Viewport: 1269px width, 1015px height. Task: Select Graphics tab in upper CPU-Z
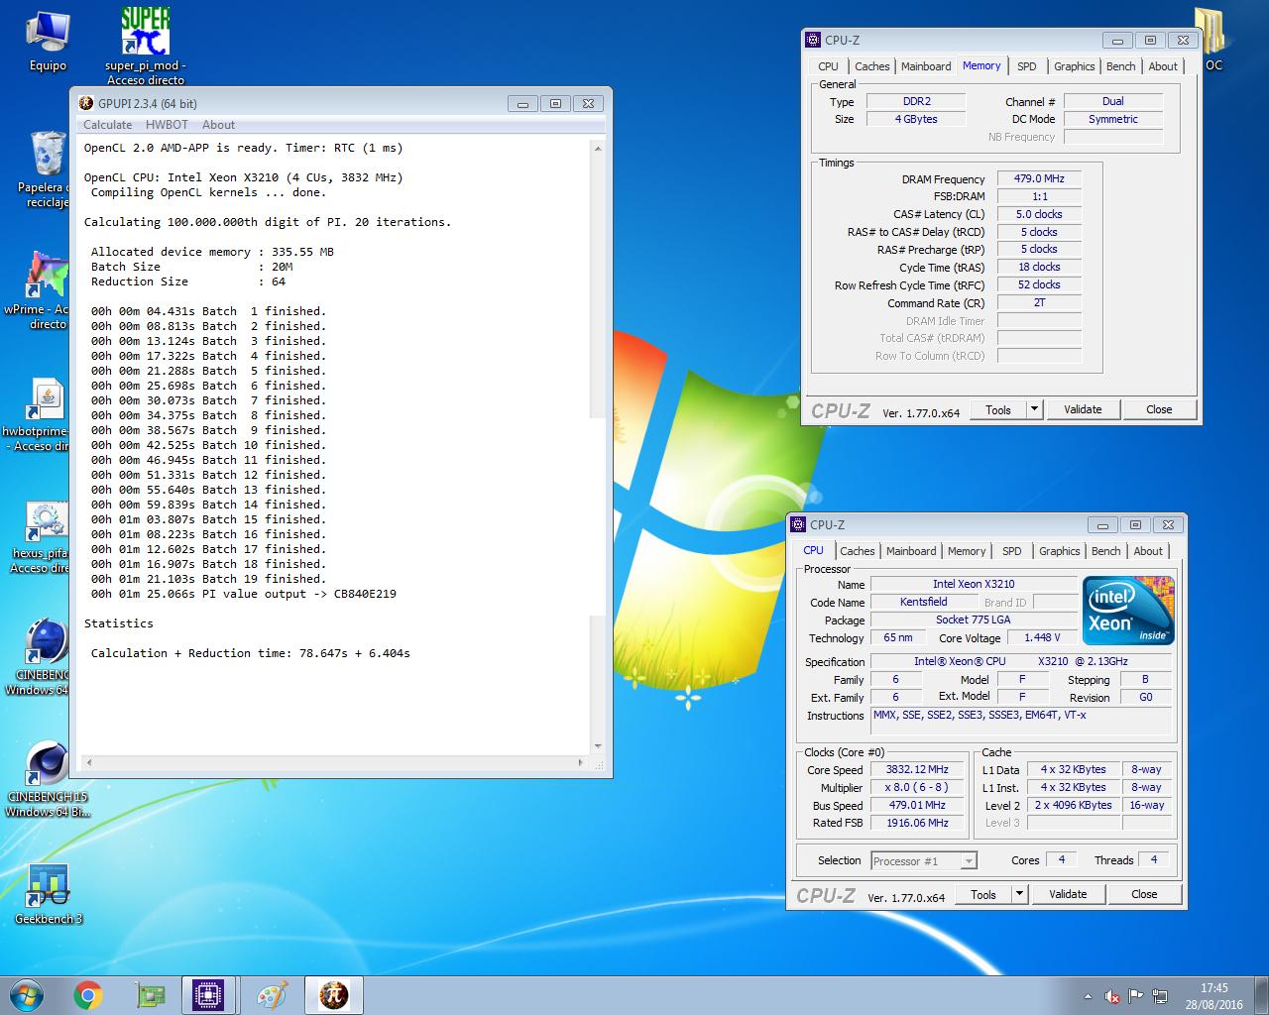click(1074, 66)
